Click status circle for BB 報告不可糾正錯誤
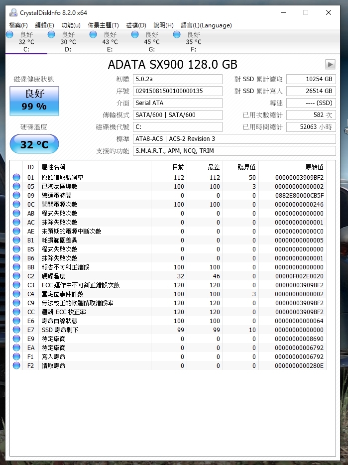348x465 pixels. [16, 267]
